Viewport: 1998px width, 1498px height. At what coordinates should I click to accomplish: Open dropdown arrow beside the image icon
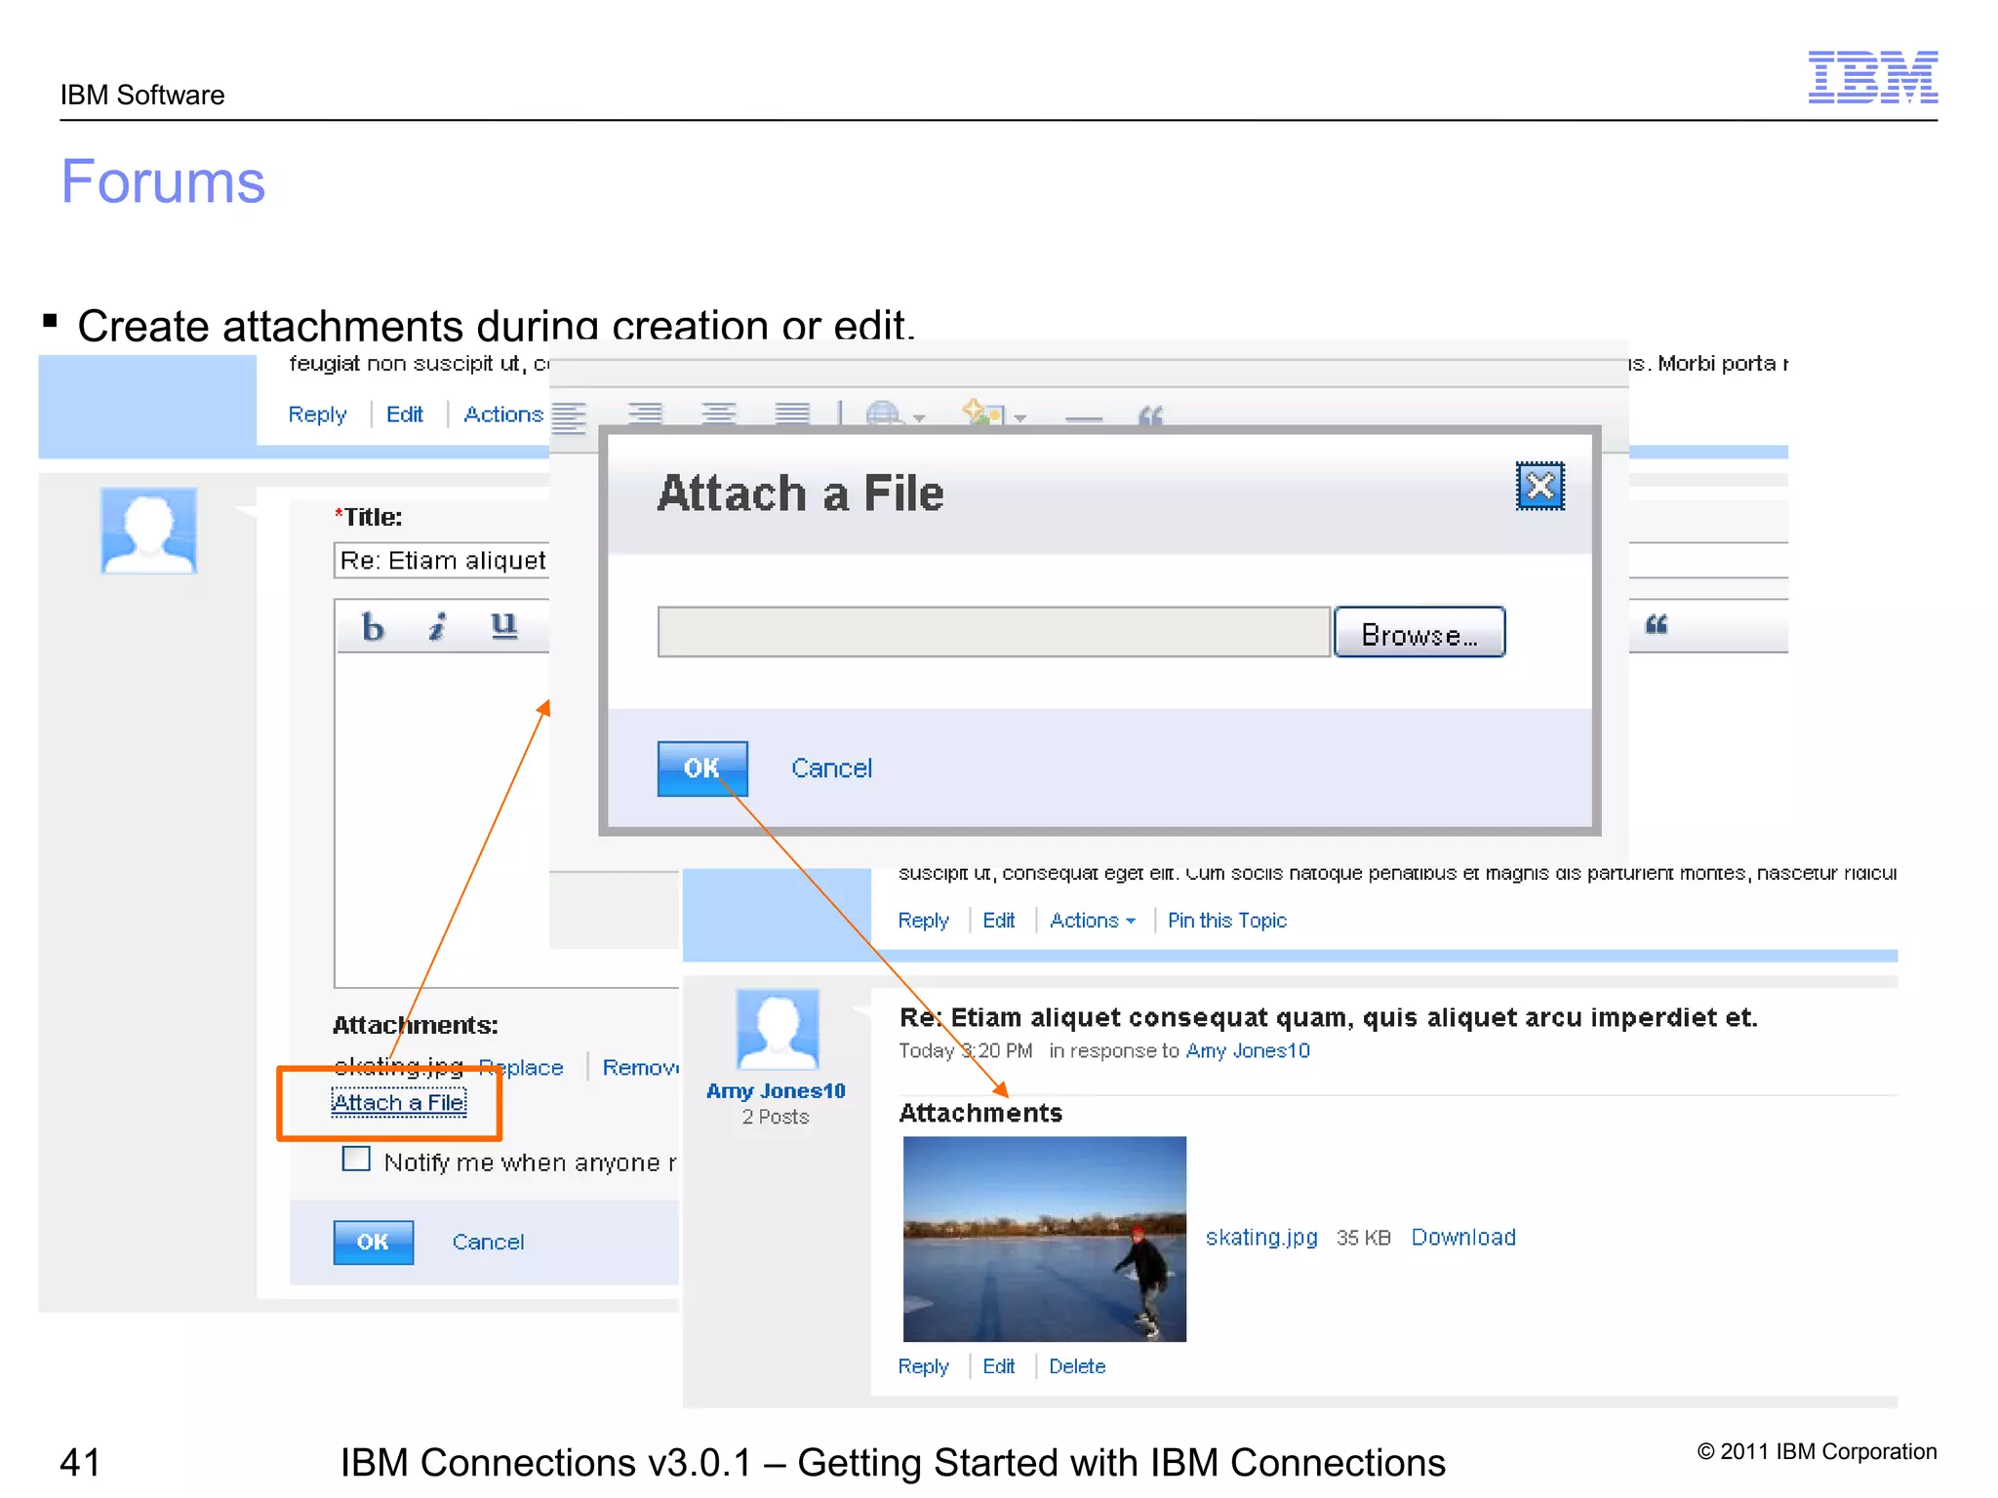pyautogui.click(x=1020, y=418)
